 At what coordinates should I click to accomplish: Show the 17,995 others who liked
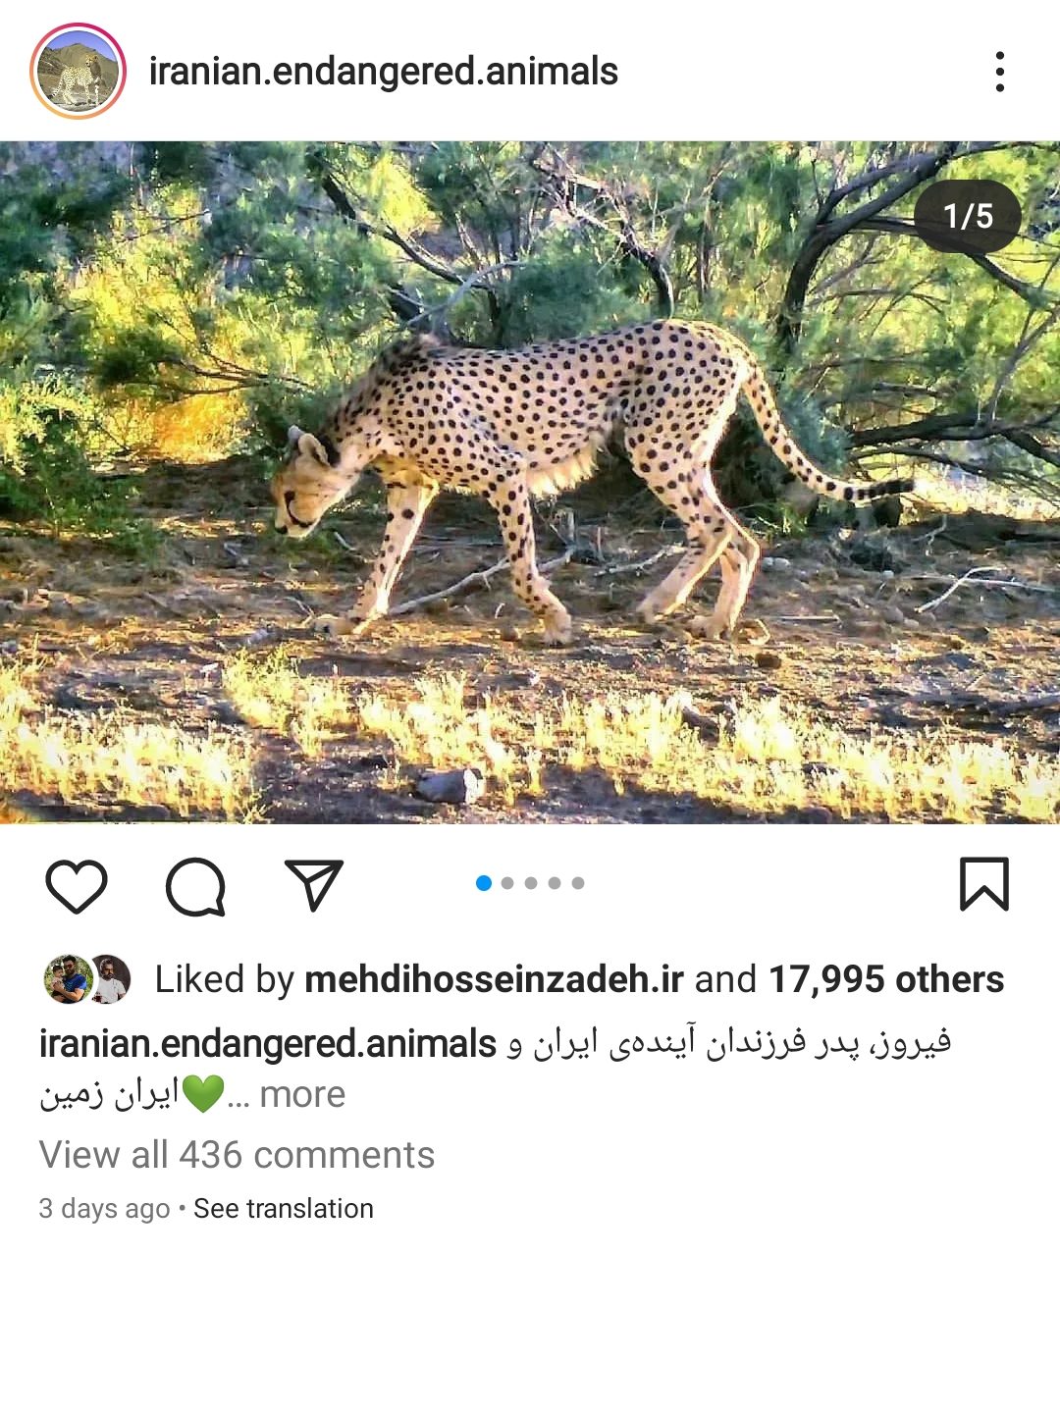click(x=886, y=979)
